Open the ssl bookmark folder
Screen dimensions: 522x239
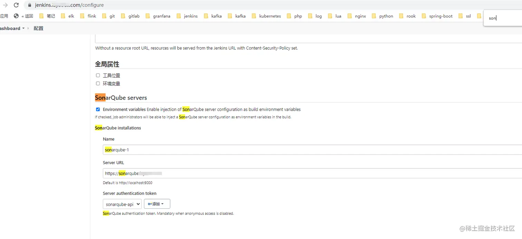465,16
